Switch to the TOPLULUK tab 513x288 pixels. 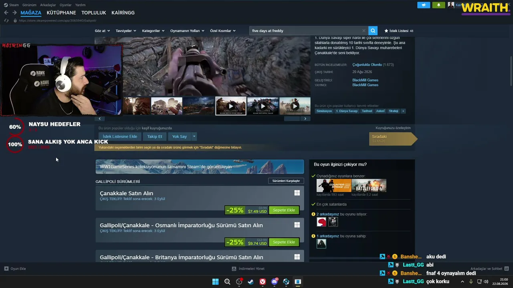[x=94, y=13]
